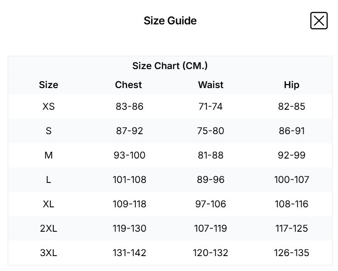This screenshot has height=271, width=338.
Task: Click hip measurement 100-107
Action: pos(291,180)
